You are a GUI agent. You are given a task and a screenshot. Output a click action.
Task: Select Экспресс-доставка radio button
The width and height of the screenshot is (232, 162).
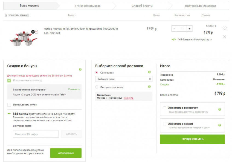(x=97, y=87)
